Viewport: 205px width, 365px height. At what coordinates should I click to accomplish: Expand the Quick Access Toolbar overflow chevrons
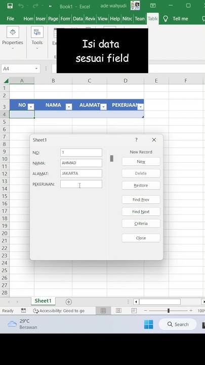click(x=50, y=6)
